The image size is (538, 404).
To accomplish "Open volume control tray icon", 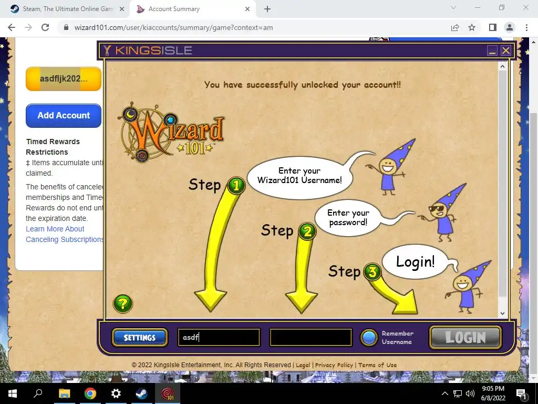I will pyautogui.click(x=470, y=393).
